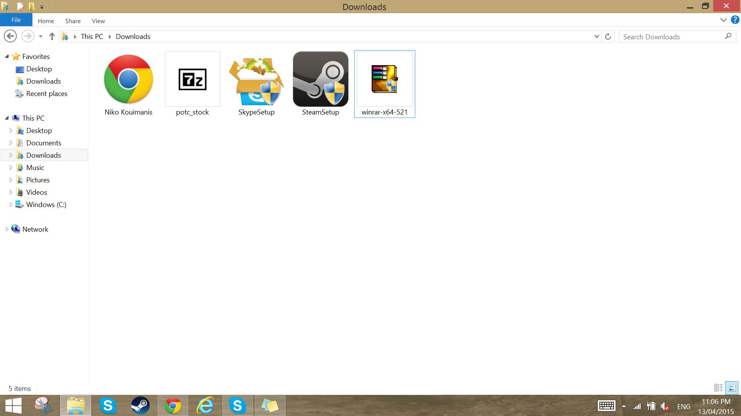741x416 pixels.
Task: Collapse the This PC tree group
Action: [7, 118]
